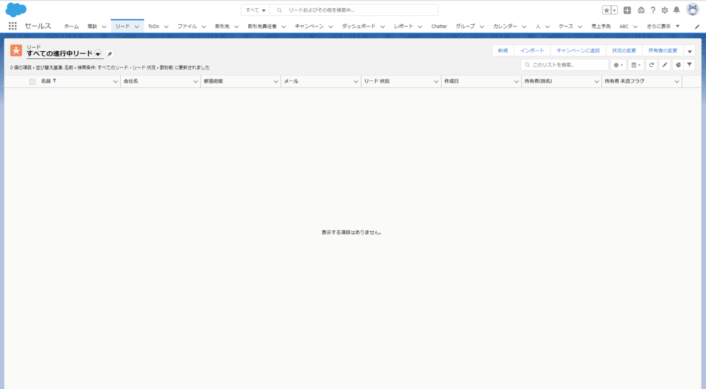Open the favorites star icon
Screen dimensions: 706x389
pos(607,10)
